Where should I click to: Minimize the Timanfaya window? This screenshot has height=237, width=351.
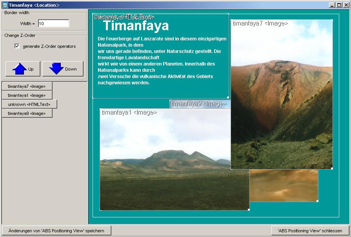pyautogui.click(x=333, y=5)
